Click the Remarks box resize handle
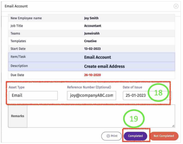Viewport: 183px width, 144px height. (173, 126)
